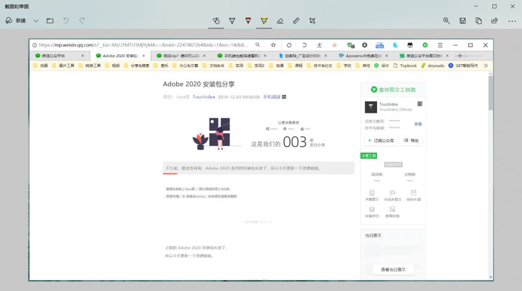Open the zoom magnifier in Snip & Sketch
Screen dimensions: 522x291
447,21
